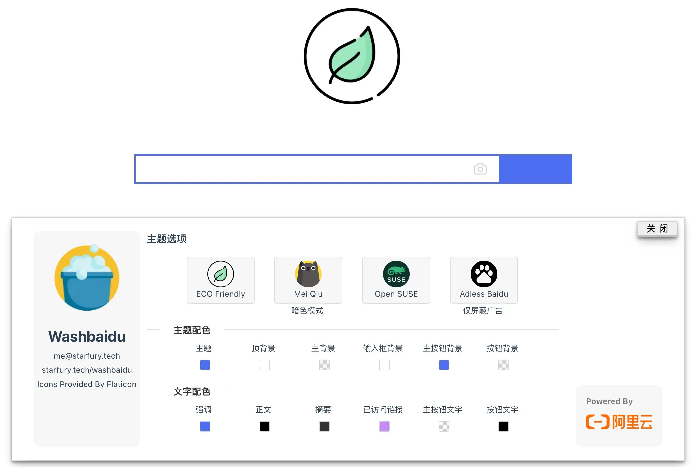
Task: Open the starfury.tech/washbaidu link
Action: [87, 370]
